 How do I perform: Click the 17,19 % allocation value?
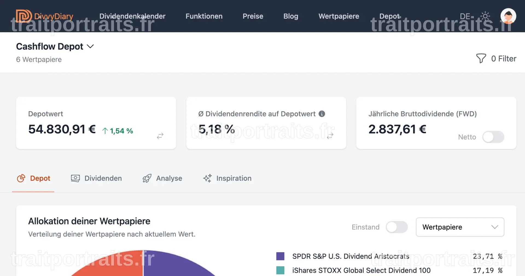click(x=488, y=270)
